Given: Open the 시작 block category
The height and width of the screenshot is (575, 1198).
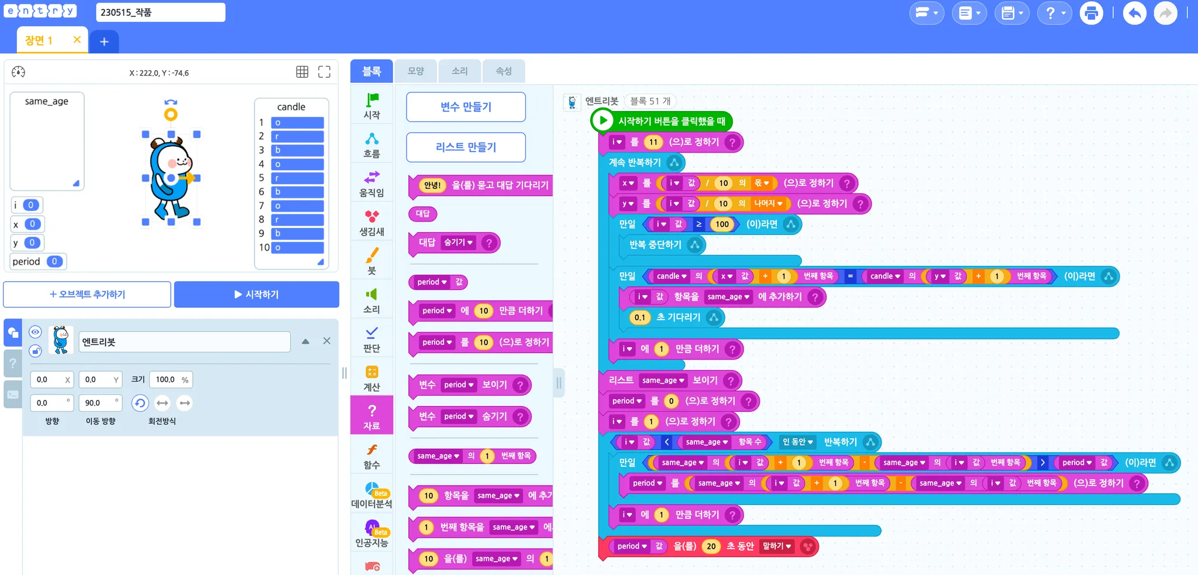Looking at the screenshot, I should coord(371,106).
